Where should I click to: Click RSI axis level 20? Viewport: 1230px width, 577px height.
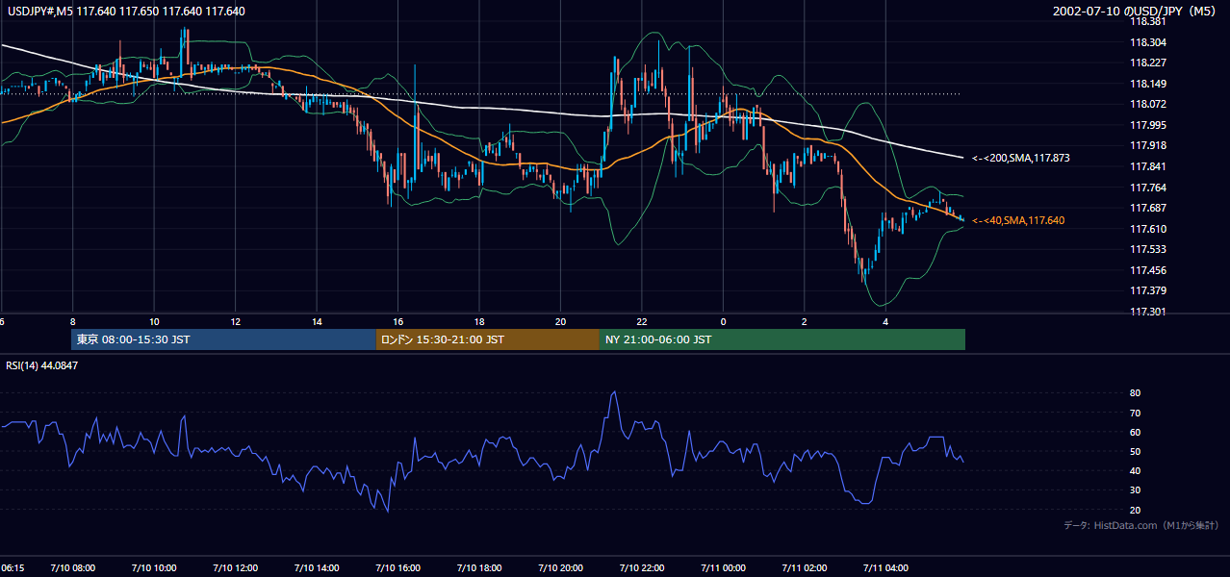pos(1135,510)
